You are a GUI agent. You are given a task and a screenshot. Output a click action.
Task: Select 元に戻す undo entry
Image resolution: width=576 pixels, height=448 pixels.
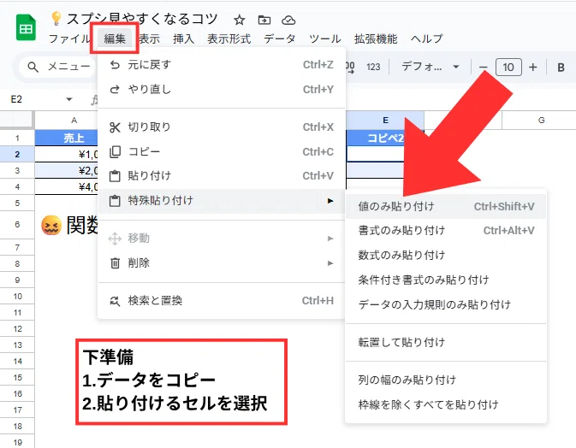point(222,65)
